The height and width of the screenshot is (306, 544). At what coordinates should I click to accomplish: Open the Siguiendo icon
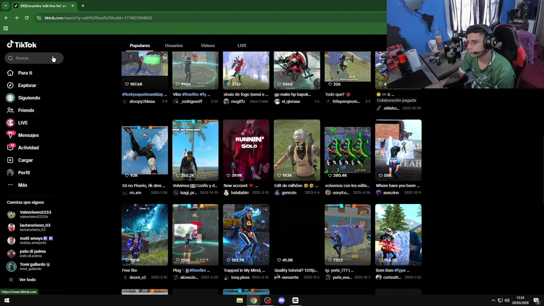[10, 98]
